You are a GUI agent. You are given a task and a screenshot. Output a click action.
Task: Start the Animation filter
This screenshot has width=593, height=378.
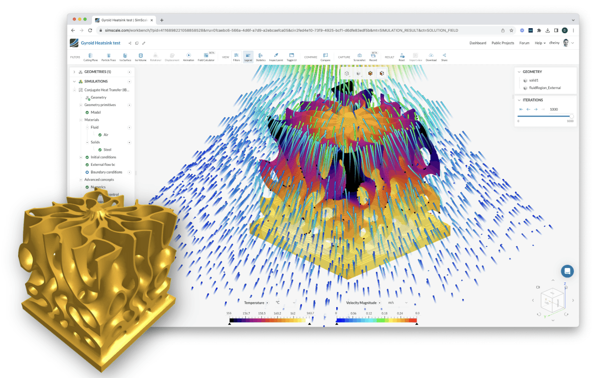[188, 57]
